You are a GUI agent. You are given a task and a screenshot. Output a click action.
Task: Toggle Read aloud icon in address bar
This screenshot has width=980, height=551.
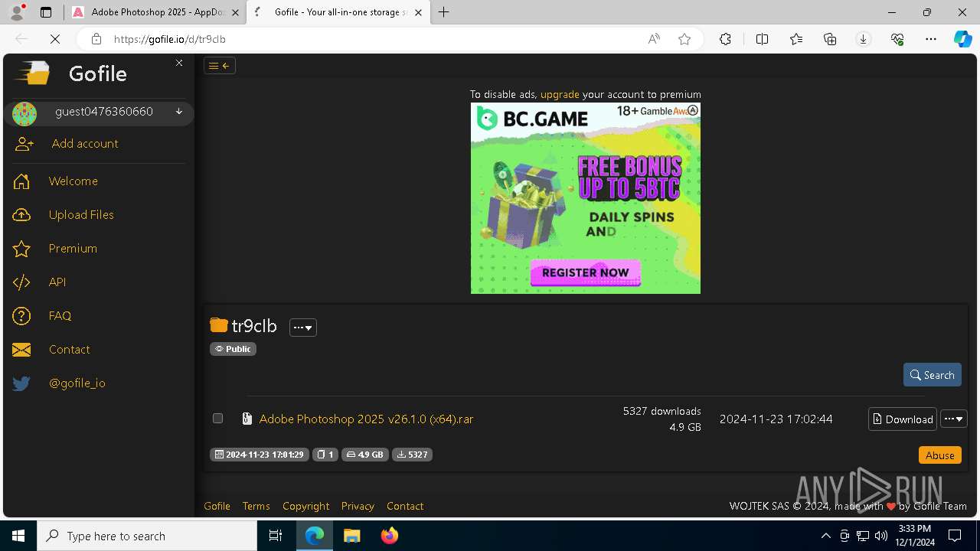654,39
